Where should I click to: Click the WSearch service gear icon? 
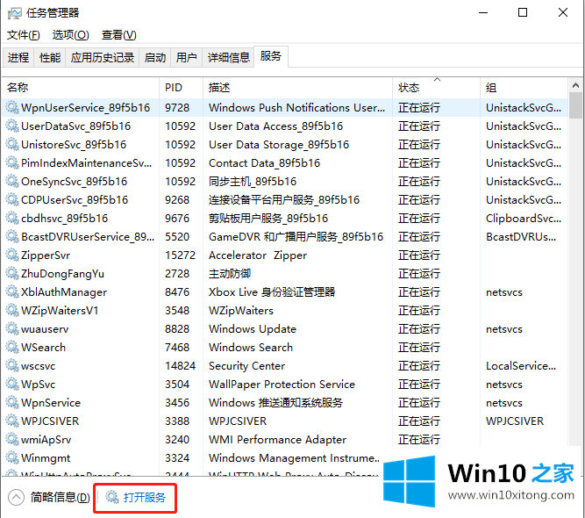click(x=12, y=347)
